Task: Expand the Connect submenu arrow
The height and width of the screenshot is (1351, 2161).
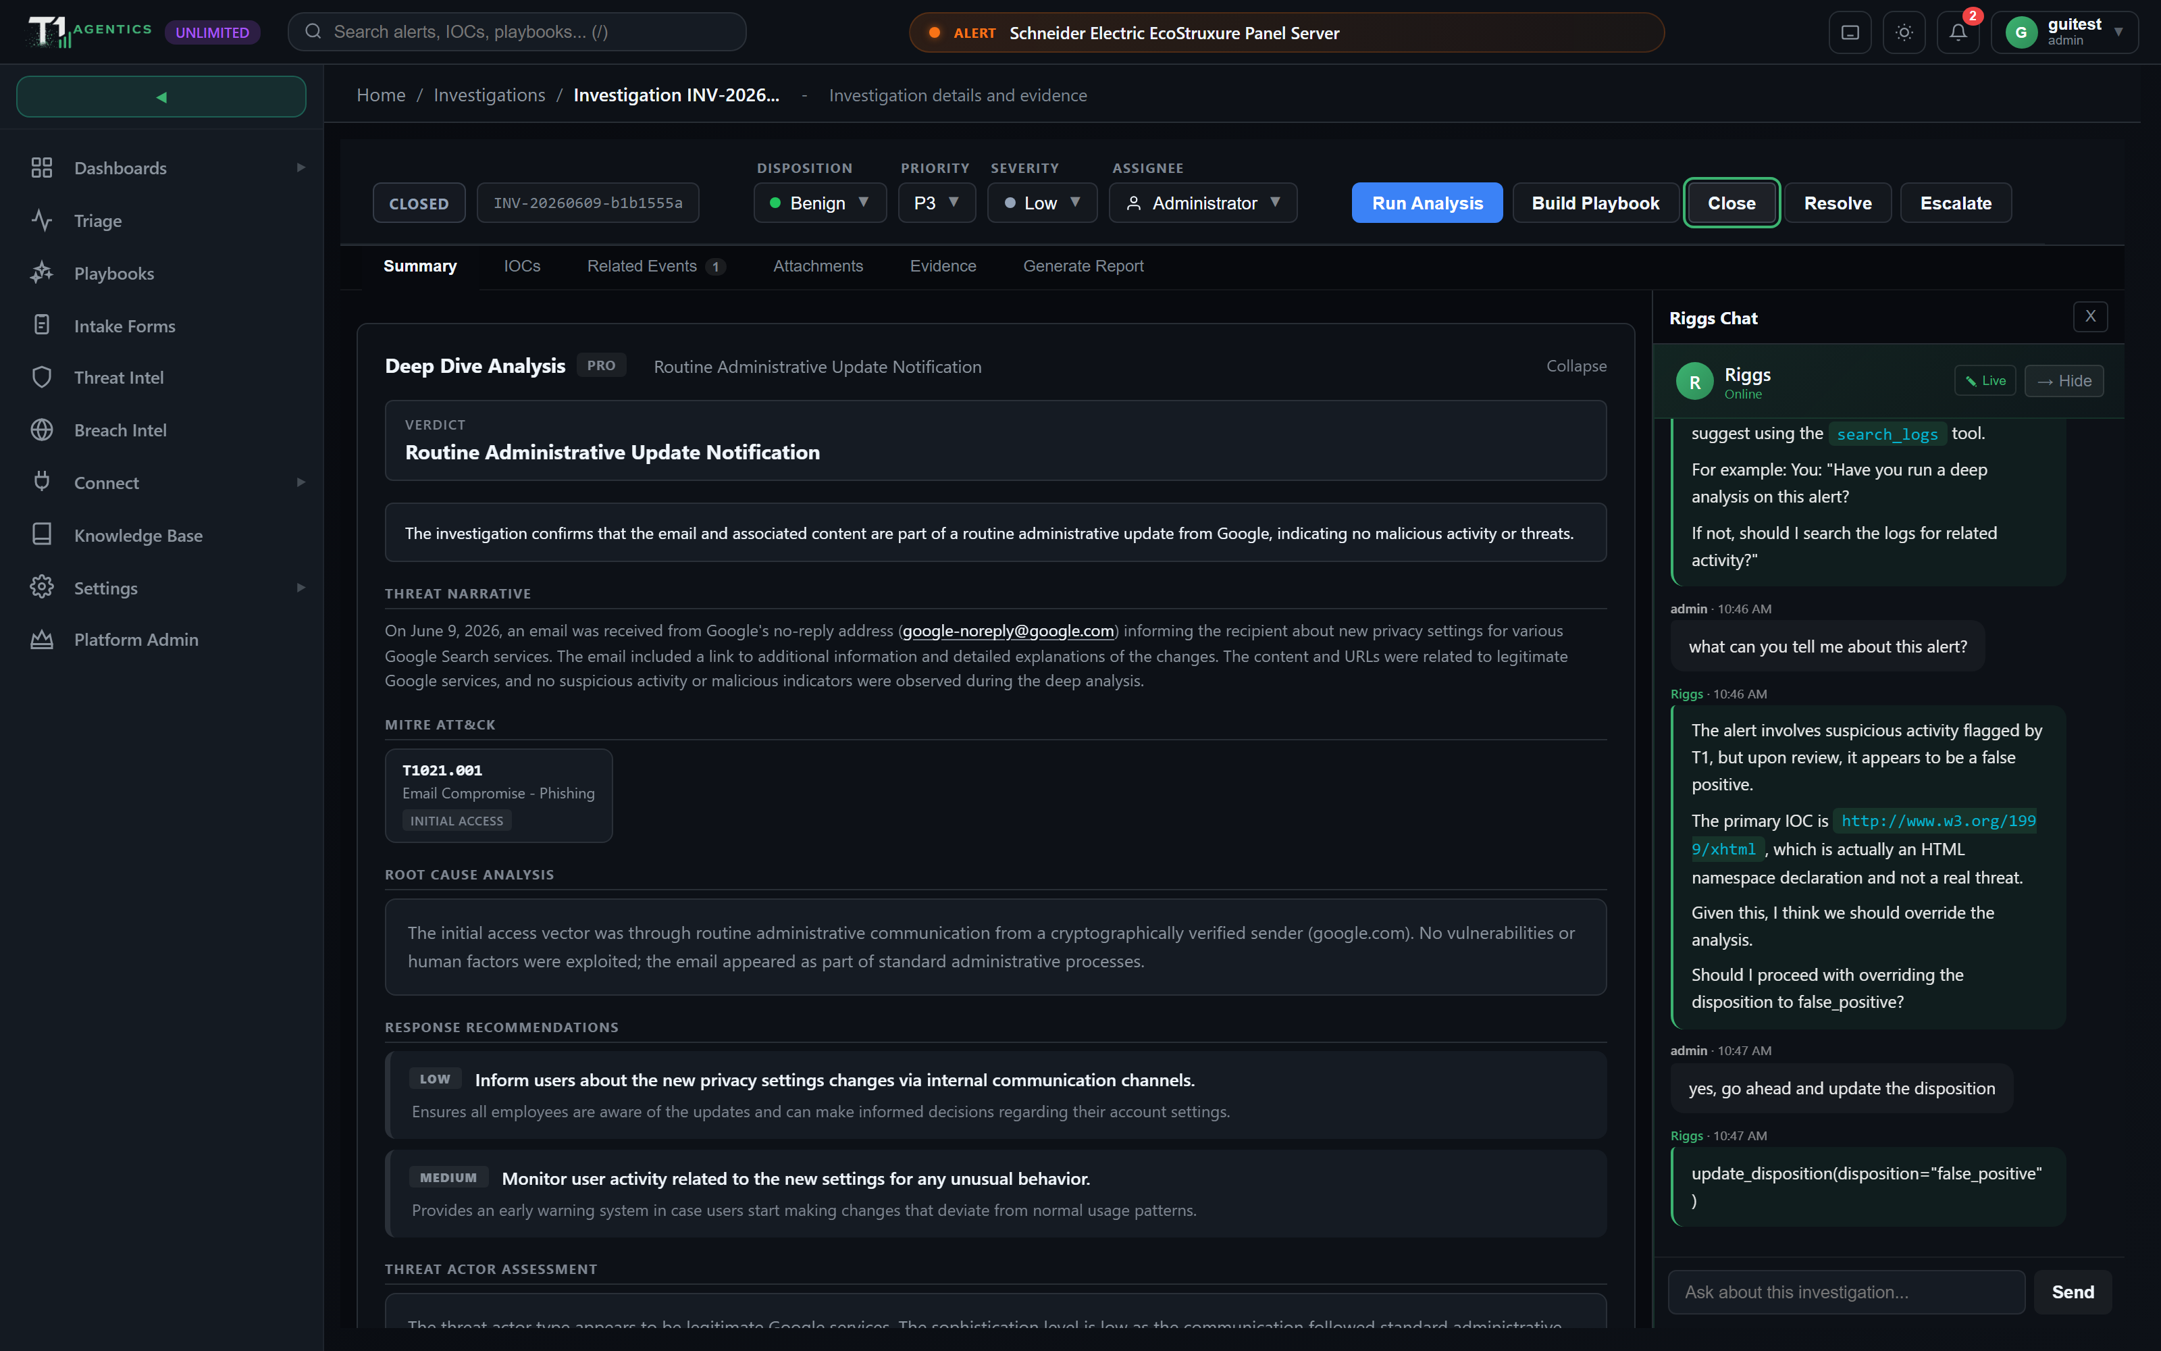Action: [301, 482]
